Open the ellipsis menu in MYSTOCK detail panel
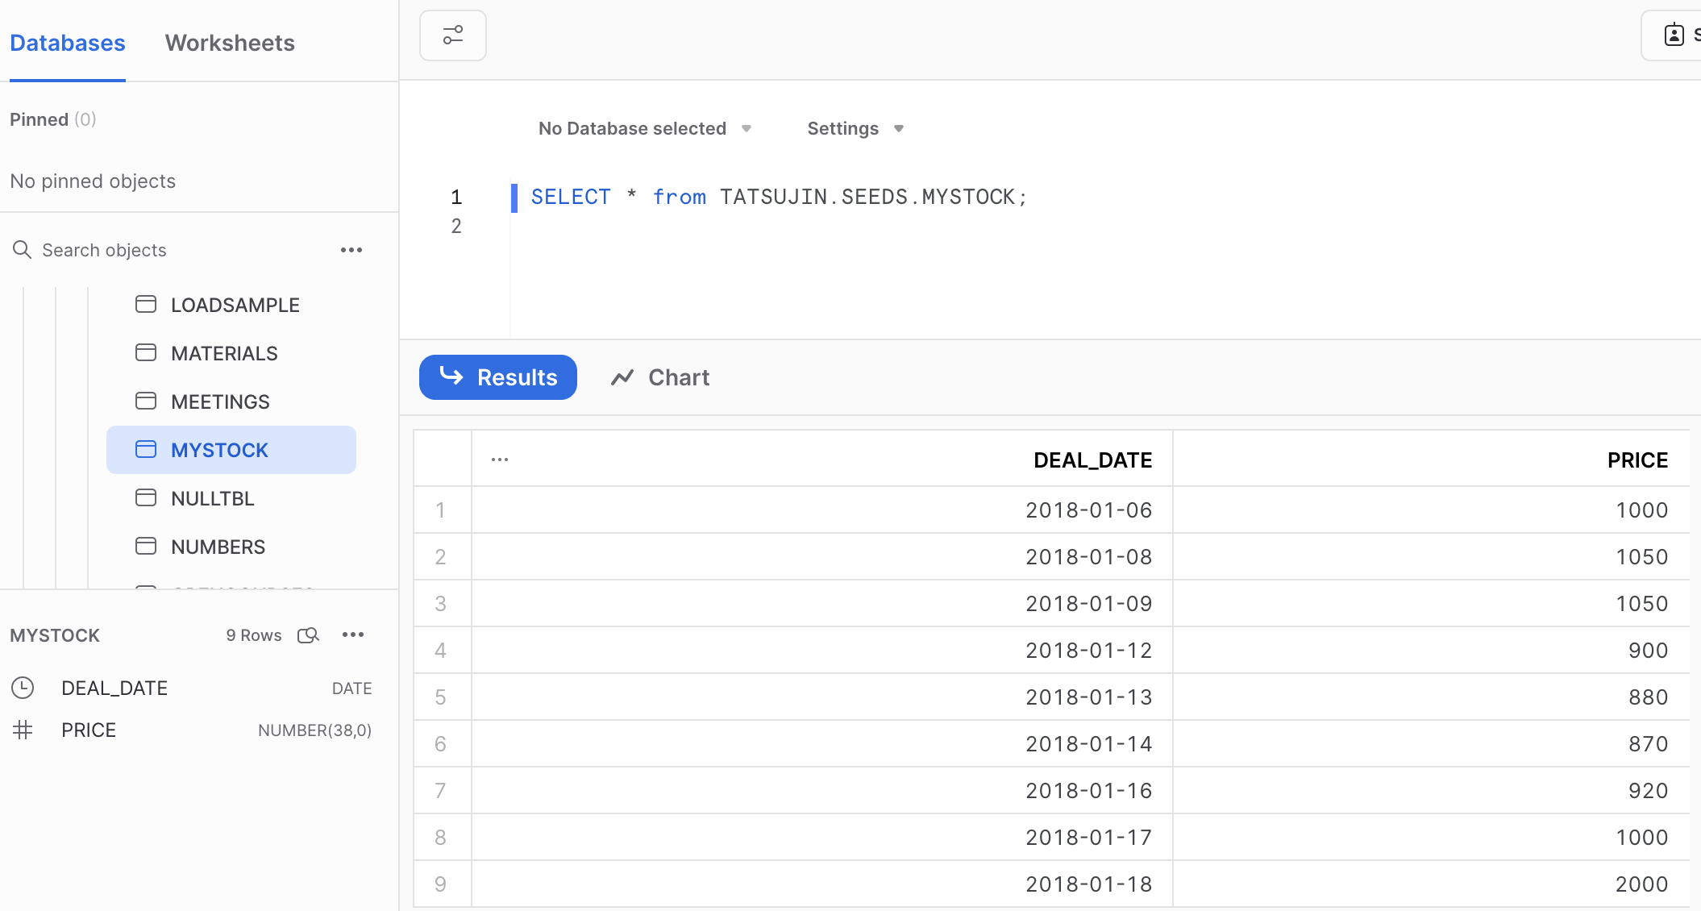 coord(352,635)
